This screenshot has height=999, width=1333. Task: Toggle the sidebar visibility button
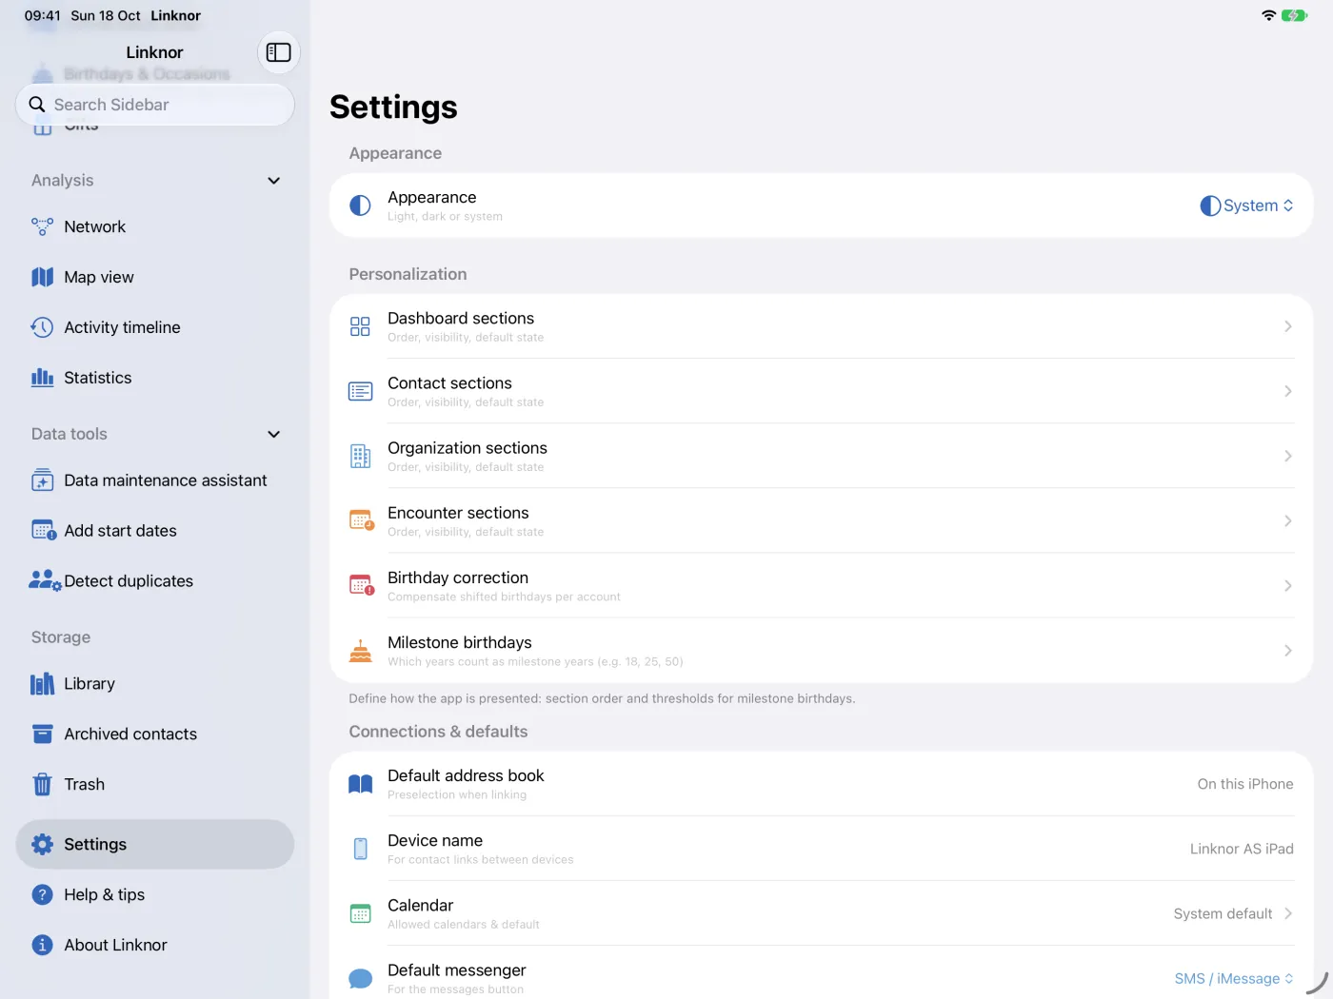point(278,52)
